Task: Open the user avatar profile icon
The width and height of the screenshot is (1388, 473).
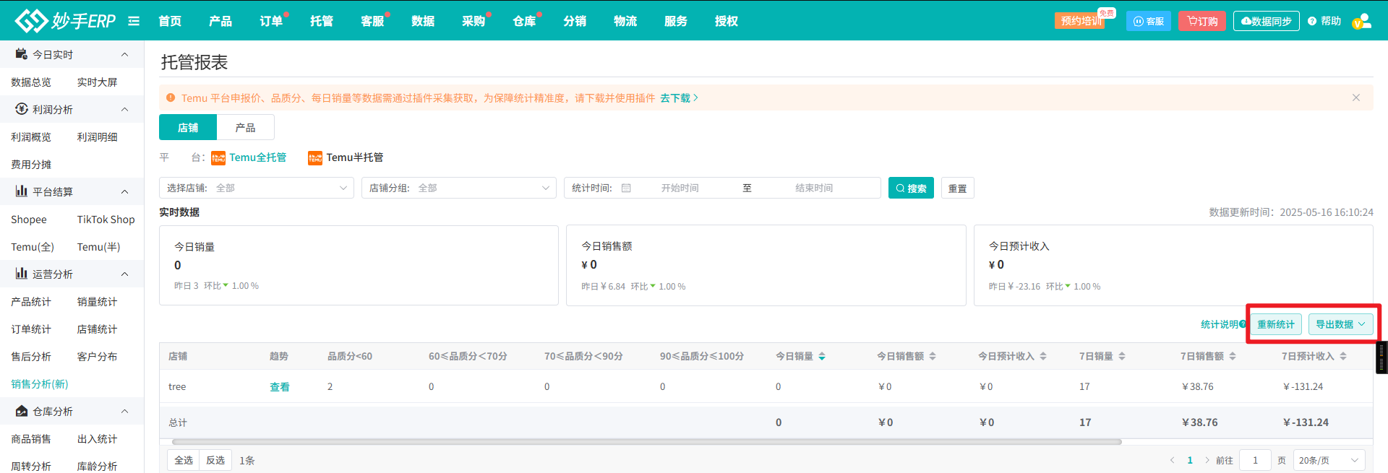Action: [x=1362, y=21]
